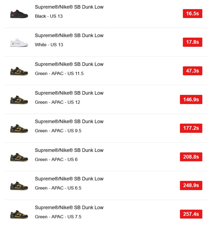212x225 pixels.
Task: Click the Green US 6.5 shoe thumbnail
Action: 19,186
